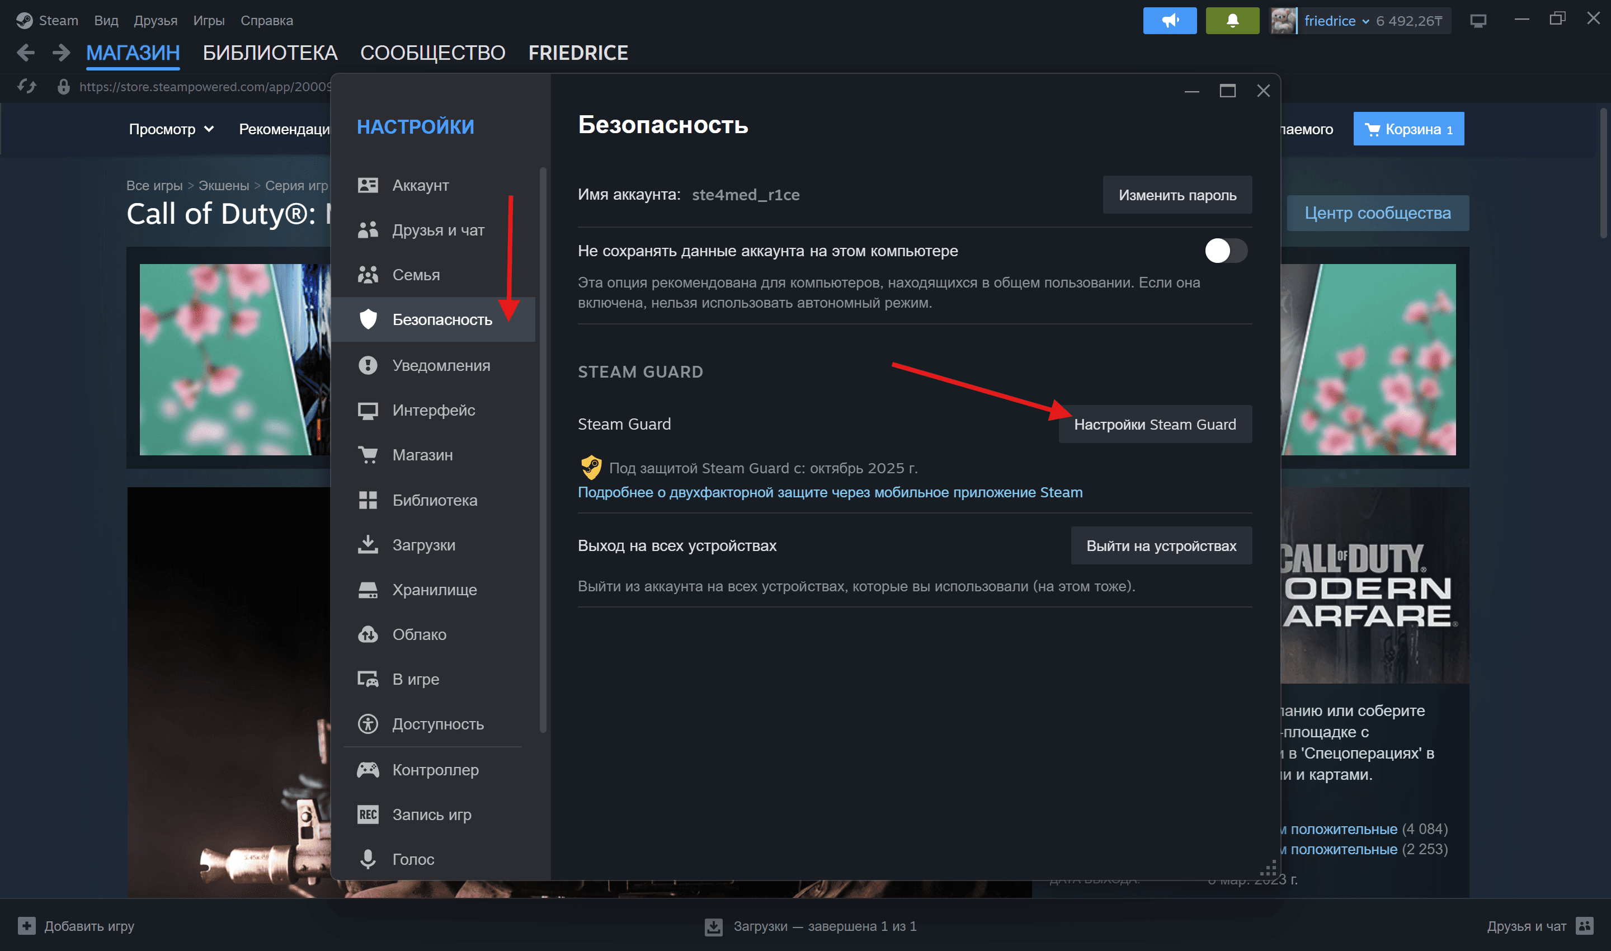The height and width of the screenshot is (951, 1611).
Task: Switch to the СООБЩЕСТВО tab
Action: (432, 53)
